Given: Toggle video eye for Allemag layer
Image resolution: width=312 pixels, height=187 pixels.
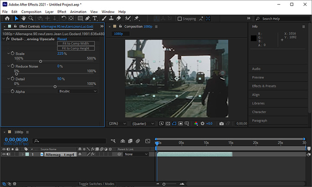Looking at the screenshot, I should point(4,154).
